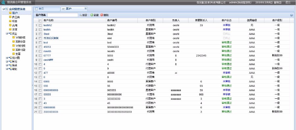Tick the checkbox for row newkh
Viewport: 296px width, 130px height.
click(40, 51)
